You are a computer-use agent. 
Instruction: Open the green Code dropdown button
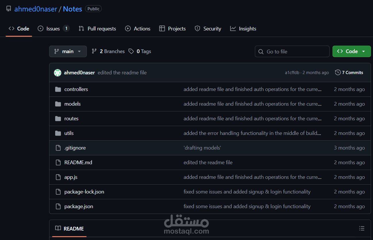[x=351, y=51]
